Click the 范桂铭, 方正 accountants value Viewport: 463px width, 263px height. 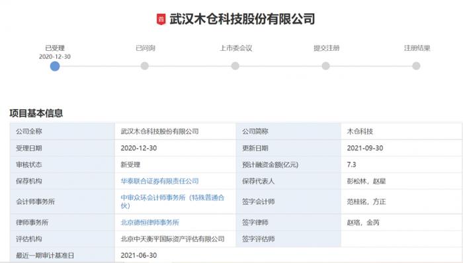click(366, 202)
